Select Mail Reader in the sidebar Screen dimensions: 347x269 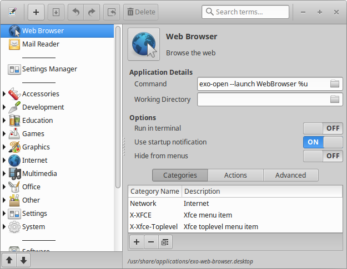click(x=41, y=44)
